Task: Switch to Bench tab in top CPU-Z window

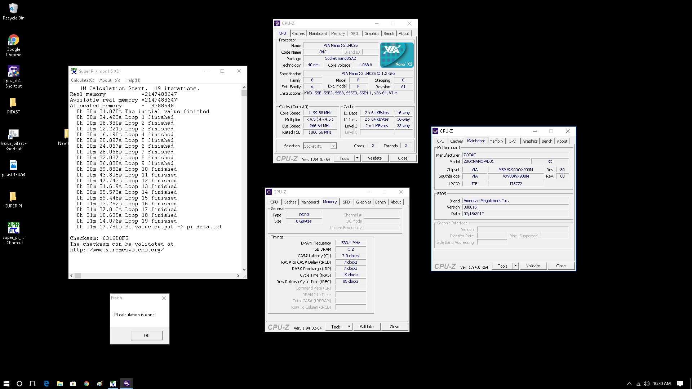Action: point(389,33)
